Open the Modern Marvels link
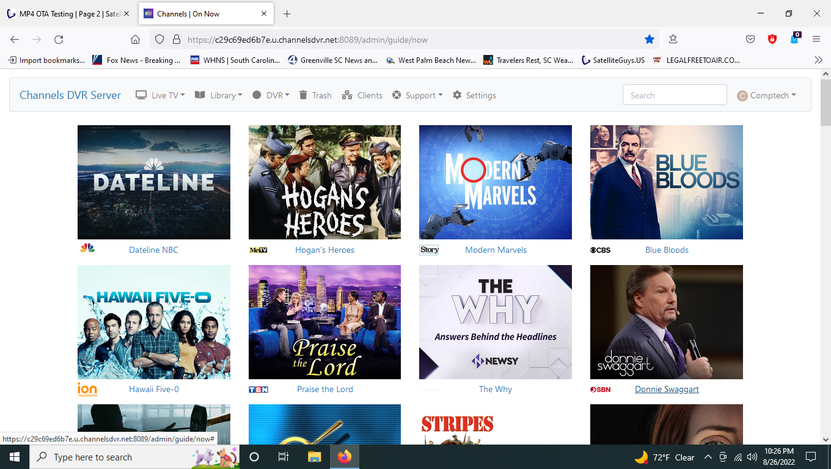 496,250
